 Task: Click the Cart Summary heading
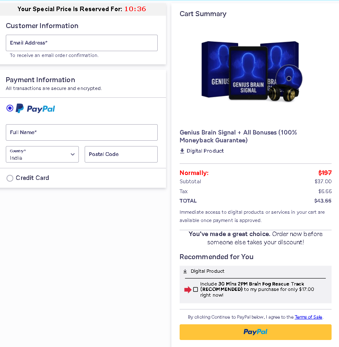tap(203, 14)
